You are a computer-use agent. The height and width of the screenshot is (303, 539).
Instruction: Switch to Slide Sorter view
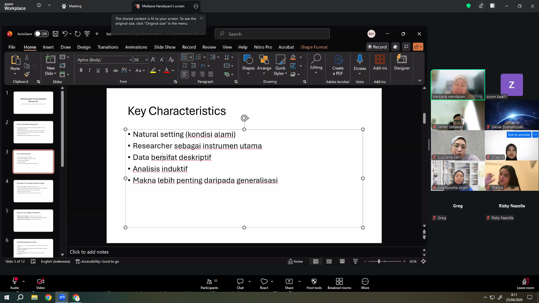click(x=329, y=261)
